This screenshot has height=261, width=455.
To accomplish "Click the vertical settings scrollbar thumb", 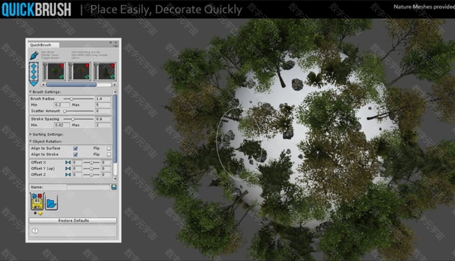I will tap(115, 129).
